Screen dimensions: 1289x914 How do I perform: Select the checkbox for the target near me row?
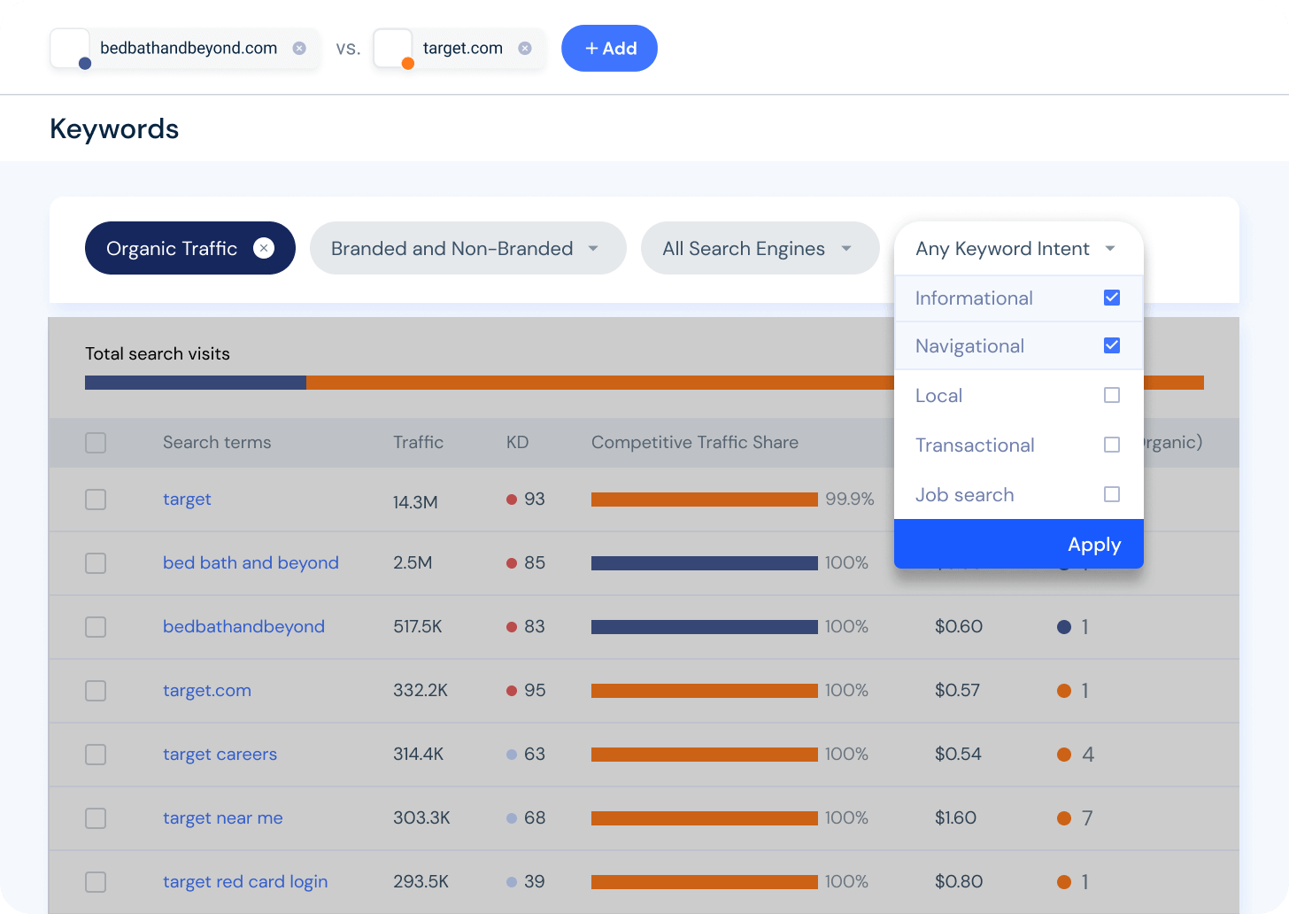click(95, 818)
